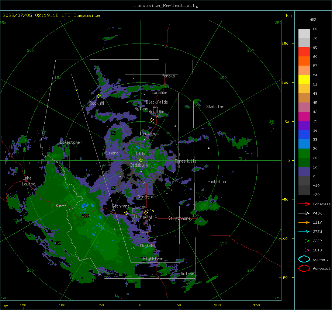Click the Okotoks label
The width and height of the screenshot is (332, 310).
148,245
